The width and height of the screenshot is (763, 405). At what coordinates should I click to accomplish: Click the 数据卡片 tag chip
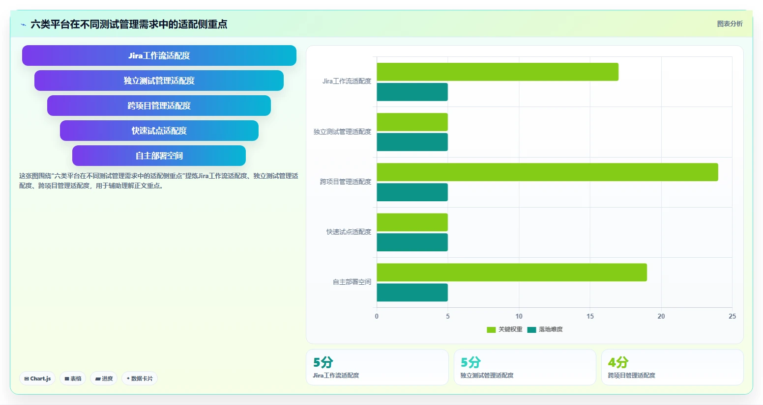(x=140, y=378)
